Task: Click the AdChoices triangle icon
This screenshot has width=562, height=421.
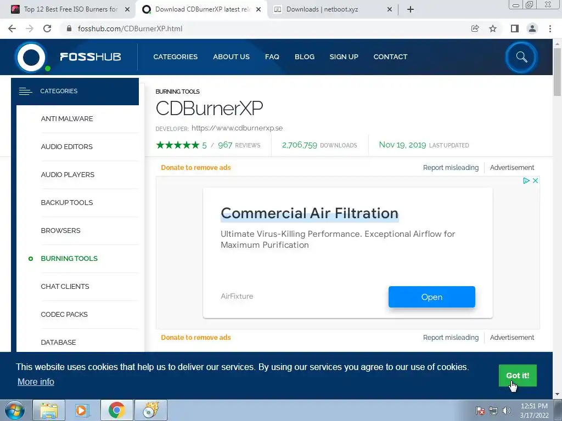Action: (526, 181)
